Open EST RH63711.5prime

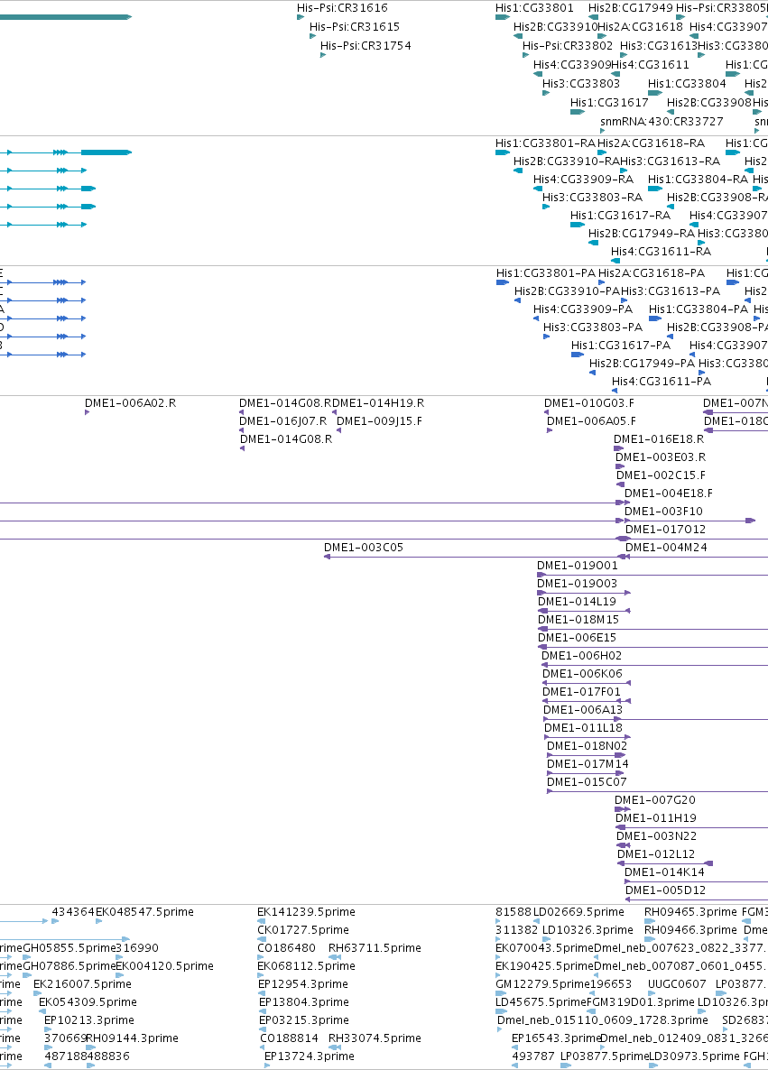pos(375,948)
